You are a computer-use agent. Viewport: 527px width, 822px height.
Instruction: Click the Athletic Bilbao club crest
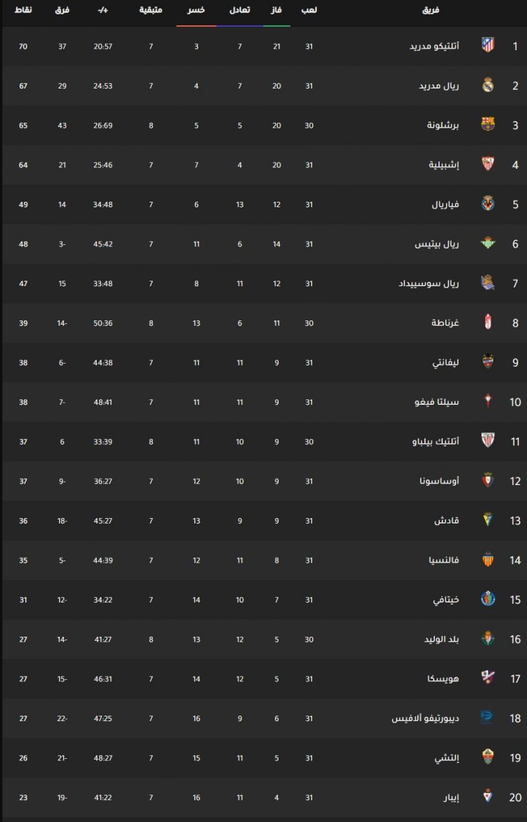tap(488, 441)
